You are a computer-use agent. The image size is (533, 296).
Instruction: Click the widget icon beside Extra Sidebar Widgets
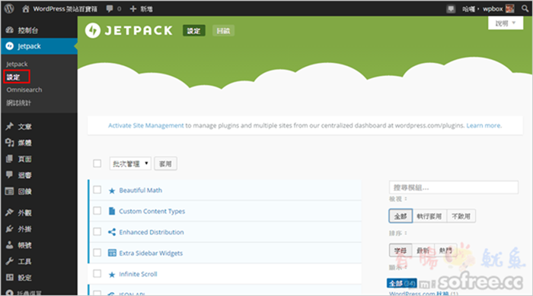[x=112, y=253]
